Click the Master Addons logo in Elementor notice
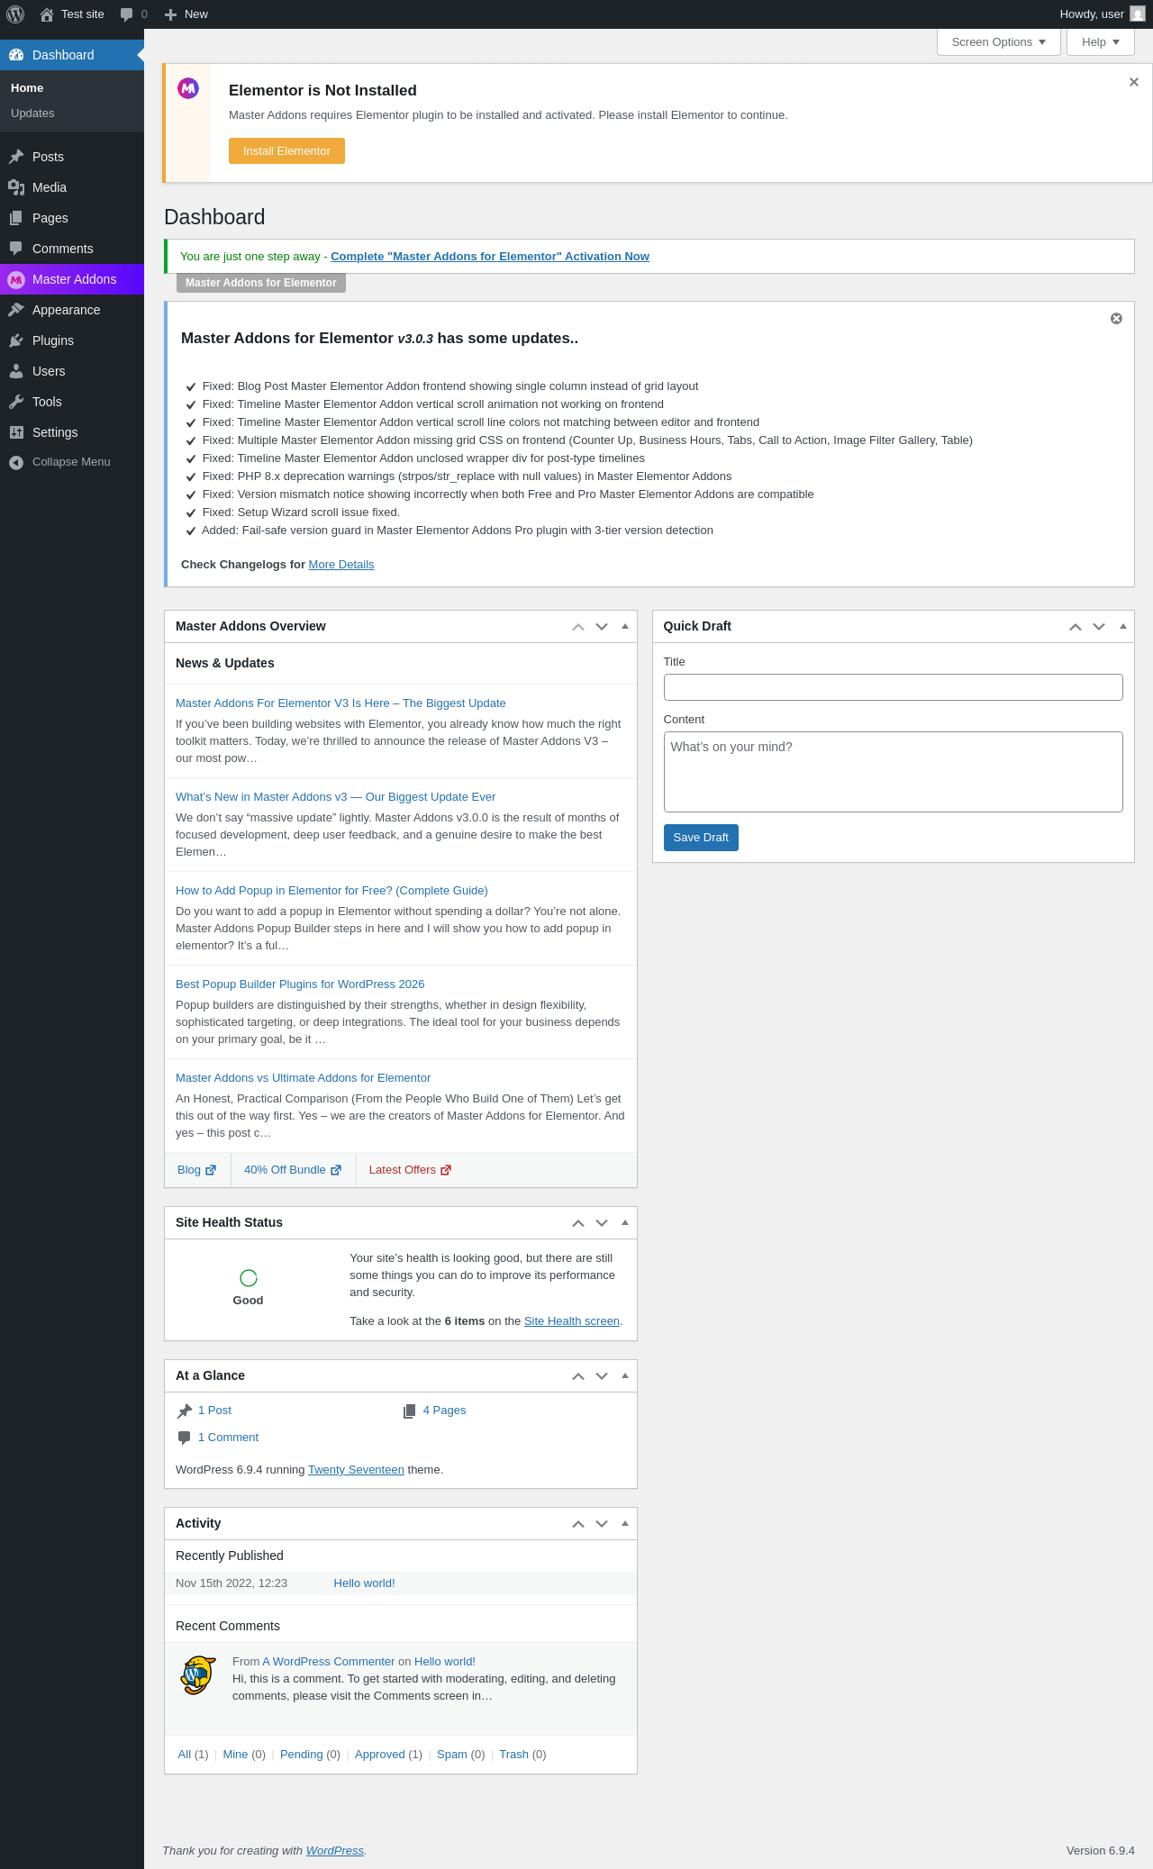Viewport: 1153px width, 1869px height. click(188, 88)
